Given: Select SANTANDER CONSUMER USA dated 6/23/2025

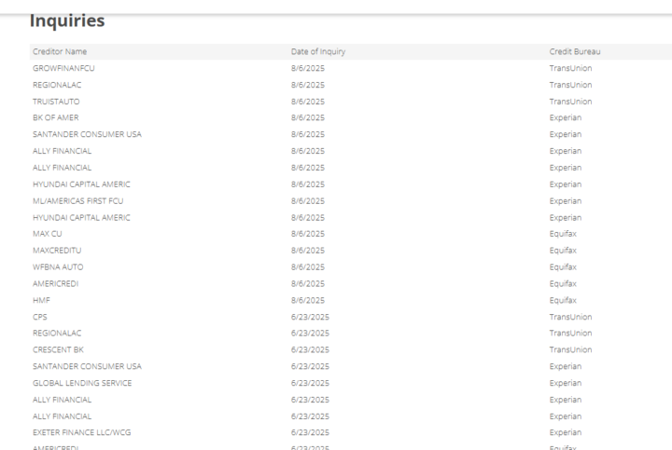Looking at the screenshot, I should click(87, 366).
